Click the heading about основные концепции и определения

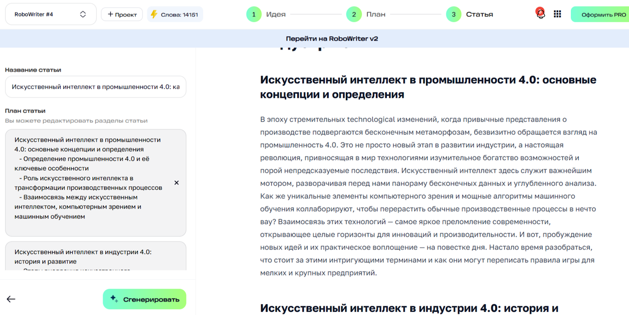(428, 87)
